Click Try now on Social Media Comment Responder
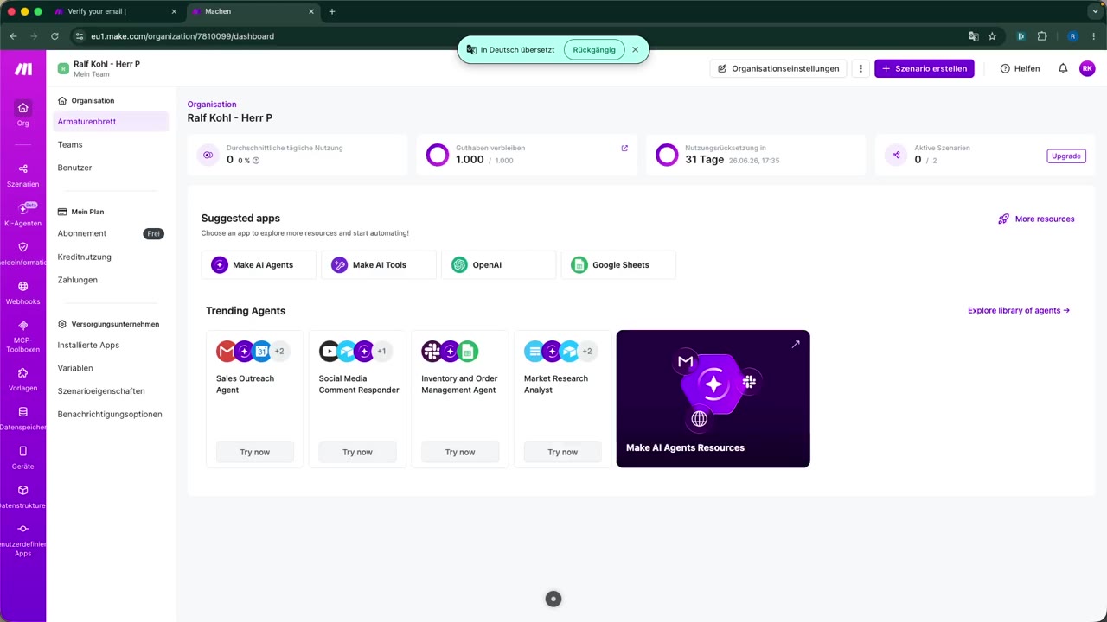 click(x=357, y=452)
